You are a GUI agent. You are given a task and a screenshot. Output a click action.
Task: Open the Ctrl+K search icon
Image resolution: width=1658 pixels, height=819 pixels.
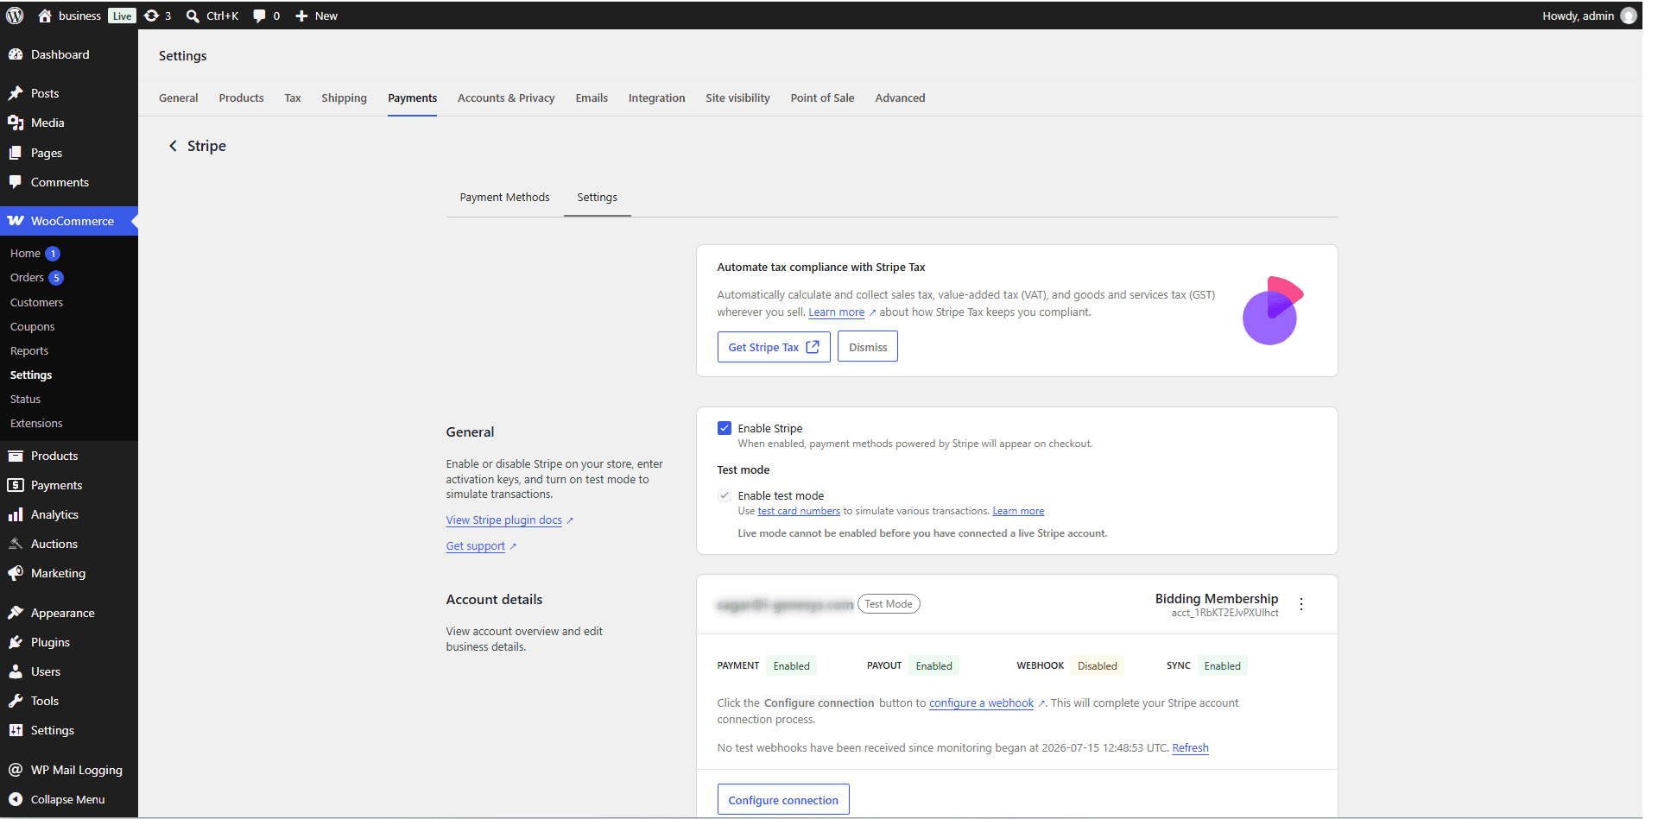pyautogui.click(x=193, y=16)
